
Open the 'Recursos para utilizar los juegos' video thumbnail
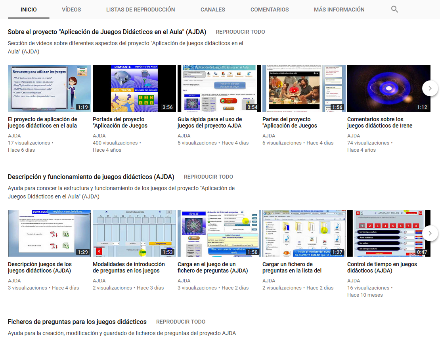[x=50, y=88]
